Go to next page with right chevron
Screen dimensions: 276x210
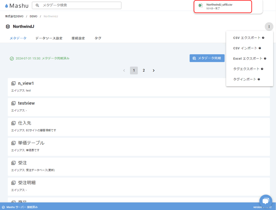point(154,71)
